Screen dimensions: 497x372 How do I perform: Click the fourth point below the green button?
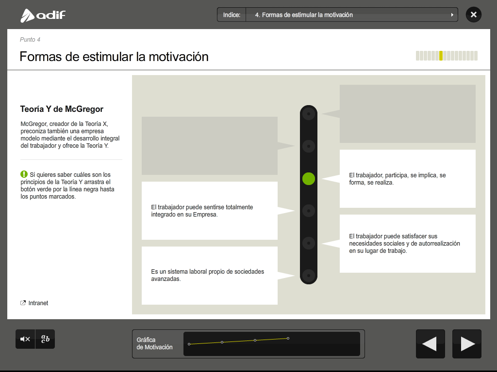[x=309, y=211]
